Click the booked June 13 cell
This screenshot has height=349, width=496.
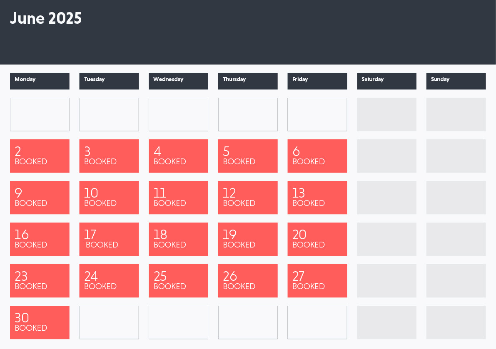317,198
